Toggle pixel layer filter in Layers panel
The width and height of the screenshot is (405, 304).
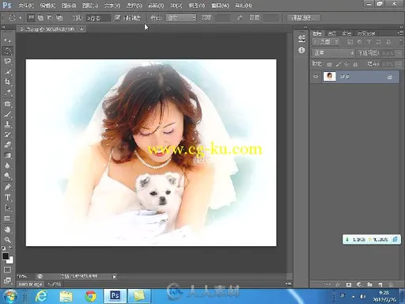tap(350, 42)
